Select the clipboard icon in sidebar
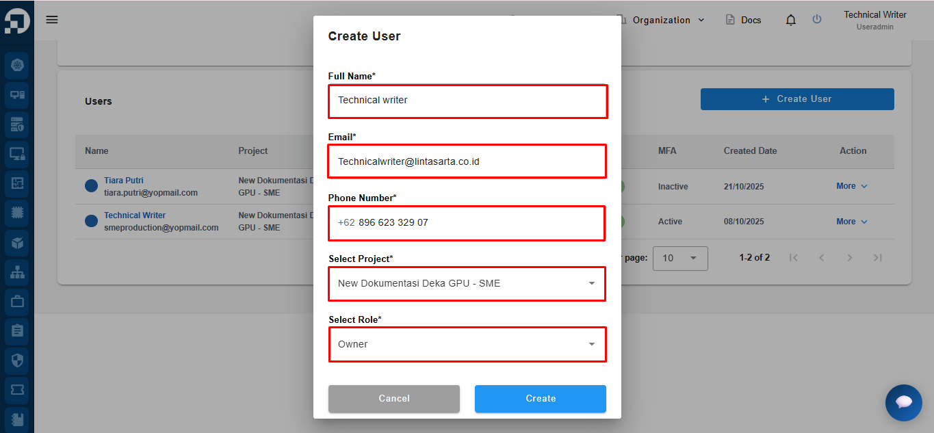 click(x=17, y=330)
